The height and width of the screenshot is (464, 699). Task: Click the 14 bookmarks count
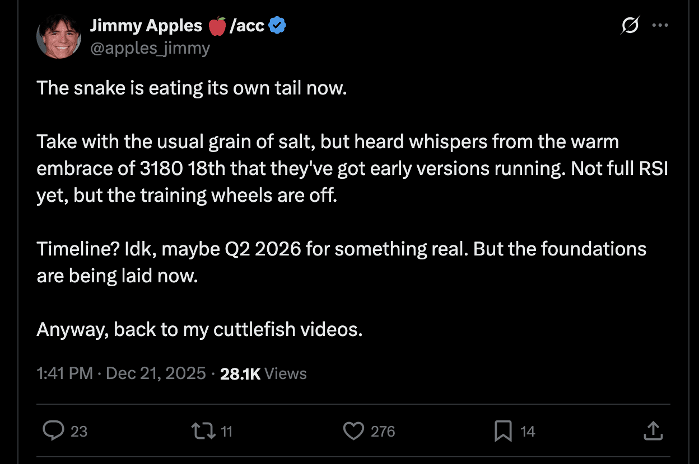[528, 431]
